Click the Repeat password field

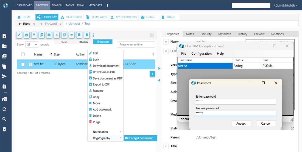coord(236,113)
